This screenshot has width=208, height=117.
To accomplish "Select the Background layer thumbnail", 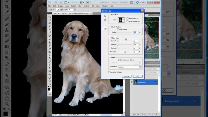I will tap(135, 82).
